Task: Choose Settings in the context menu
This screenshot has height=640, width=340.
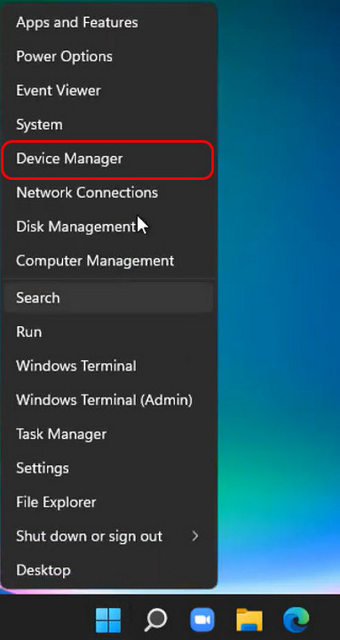Action: (x=109, y=469)
